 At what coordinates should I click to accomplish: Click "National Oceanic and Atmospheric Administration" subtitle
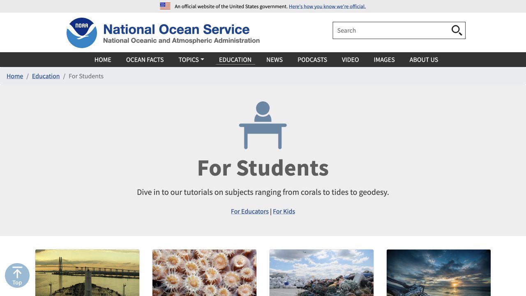pyautogui.click(x=181, y=40)
